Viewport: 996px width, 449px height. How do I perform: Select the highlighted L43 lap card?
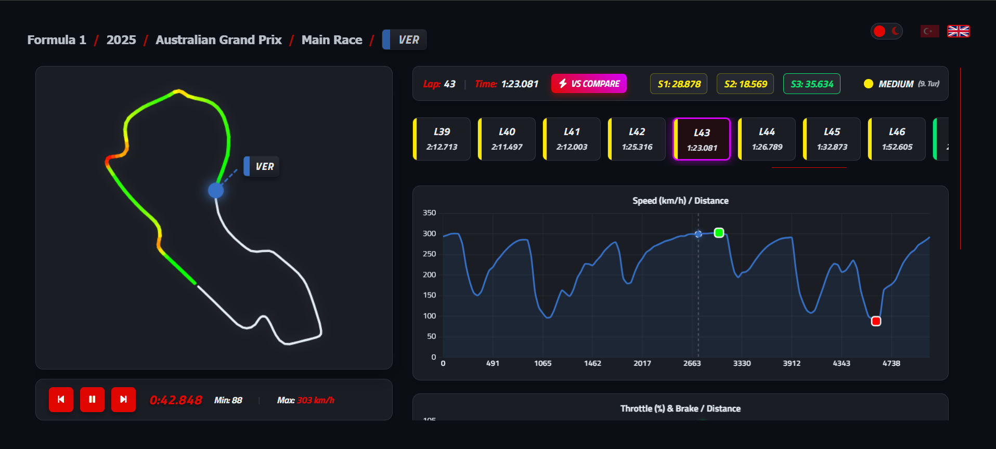tap(702, 139)
